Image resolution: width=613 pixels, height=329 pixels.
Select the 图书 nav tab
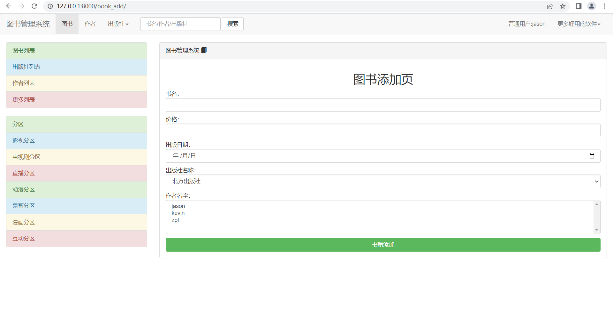click(x=67, y=24)
